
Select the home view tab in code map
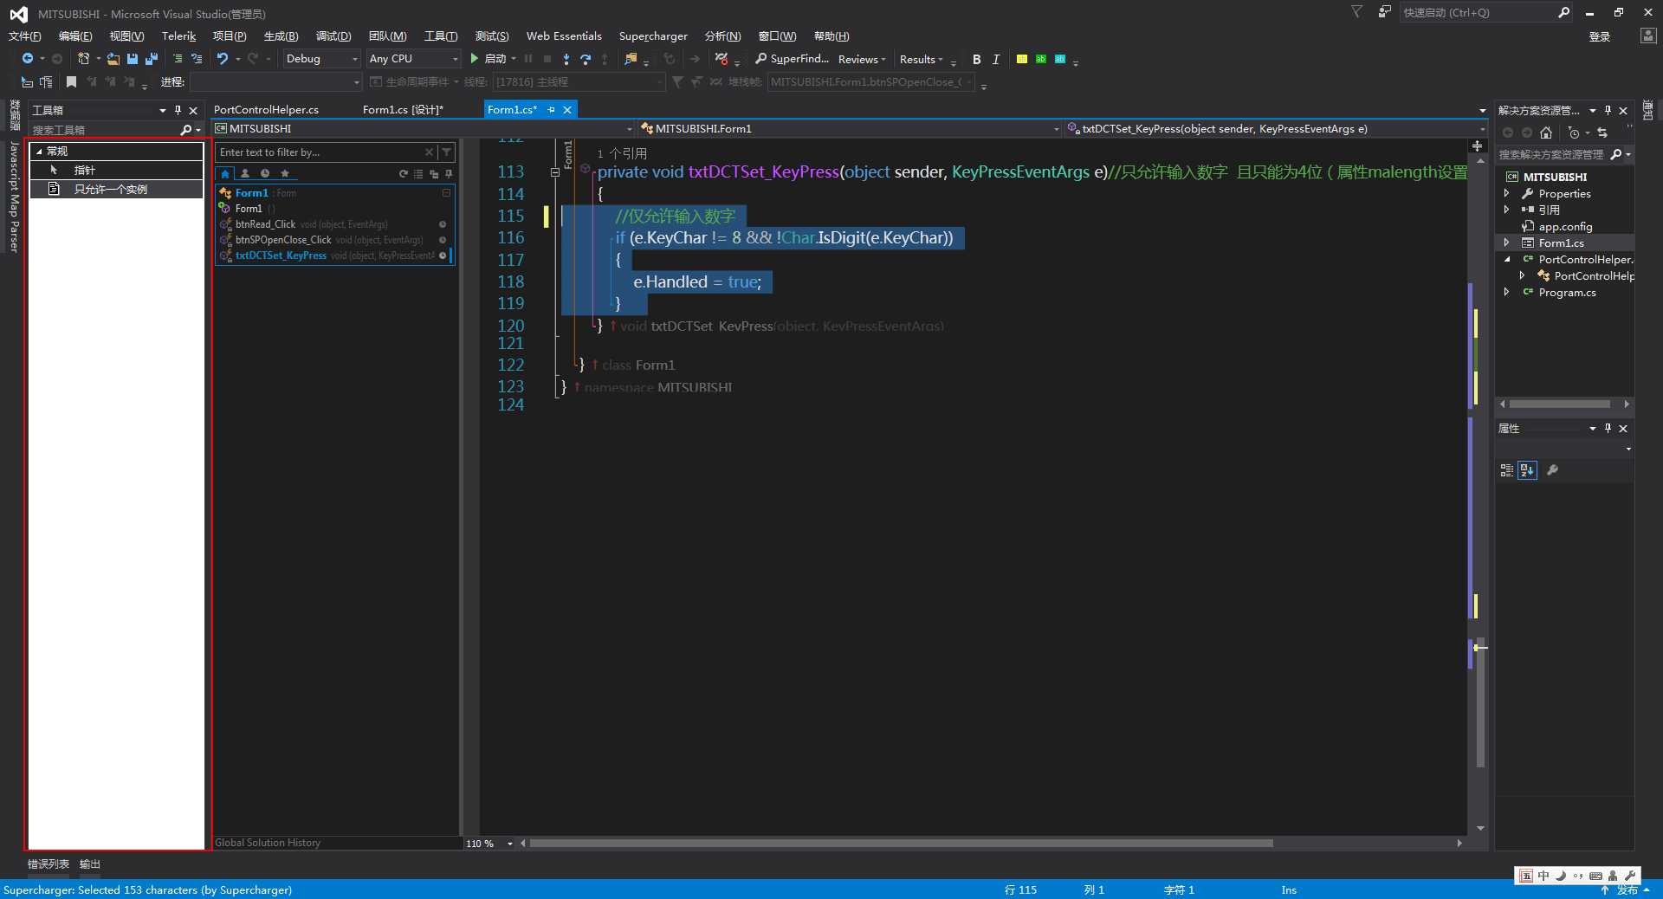click(225, 173)
